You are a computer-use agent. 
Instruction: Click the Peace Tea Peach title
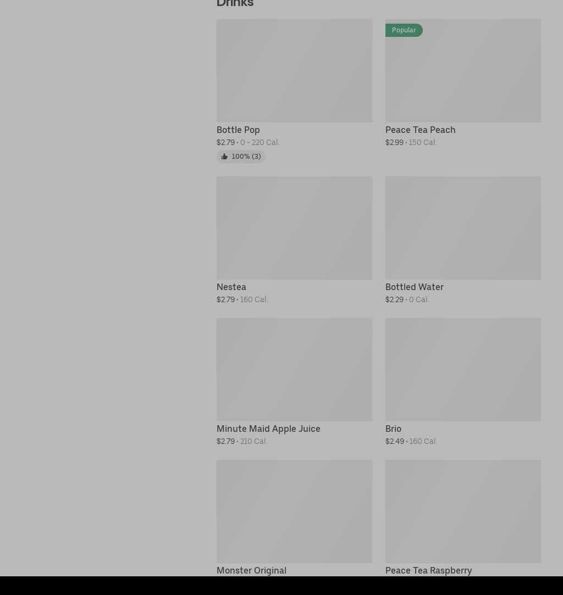tap(420, 130)
